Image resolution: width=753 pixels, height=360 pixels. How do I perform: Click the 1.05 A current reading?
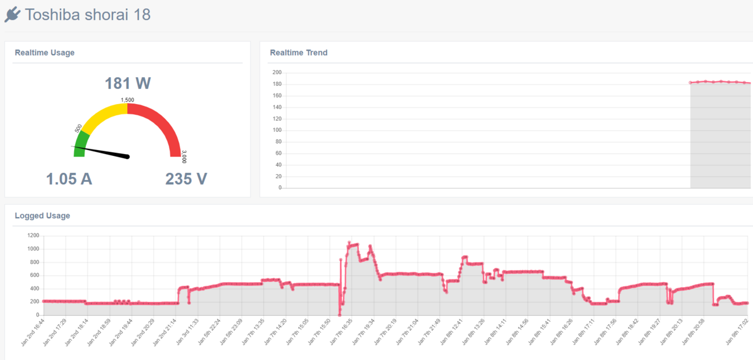[69, 179]
